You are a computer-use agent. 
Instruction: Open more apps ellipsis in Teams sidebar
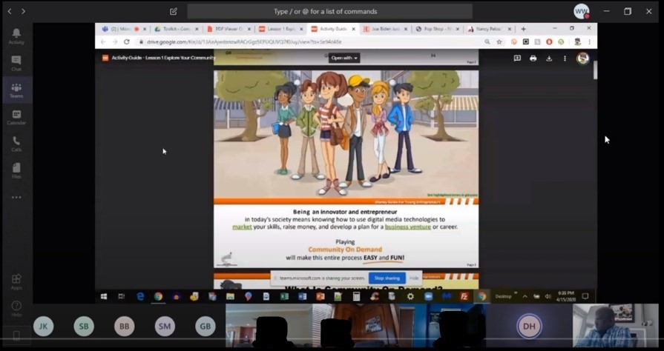16,198
